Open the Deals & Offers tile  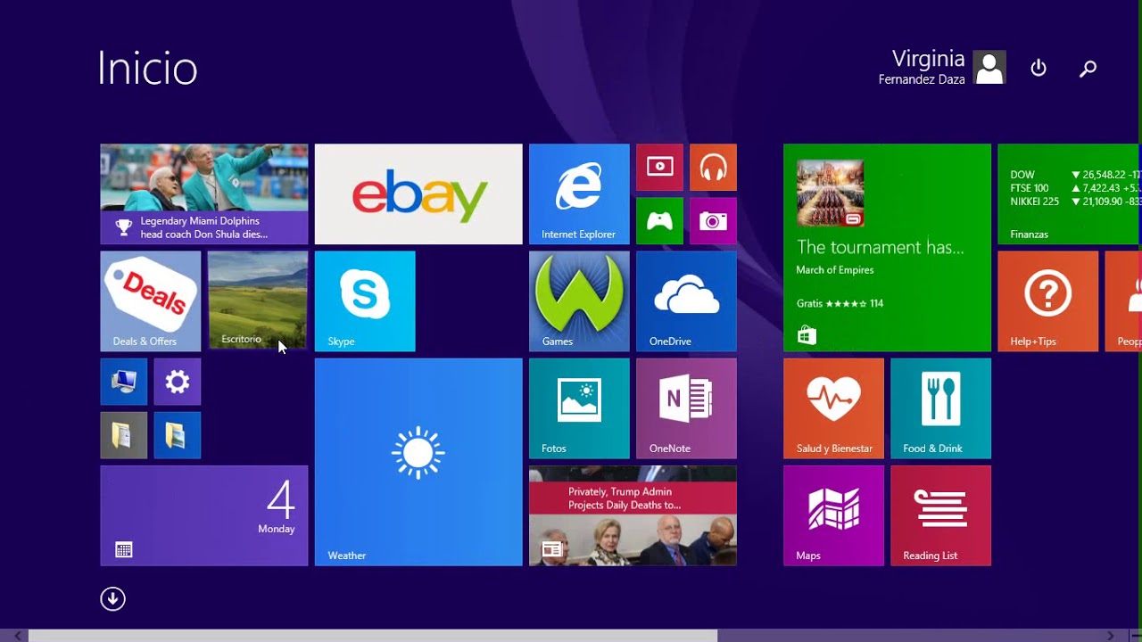tap(151, 301)
